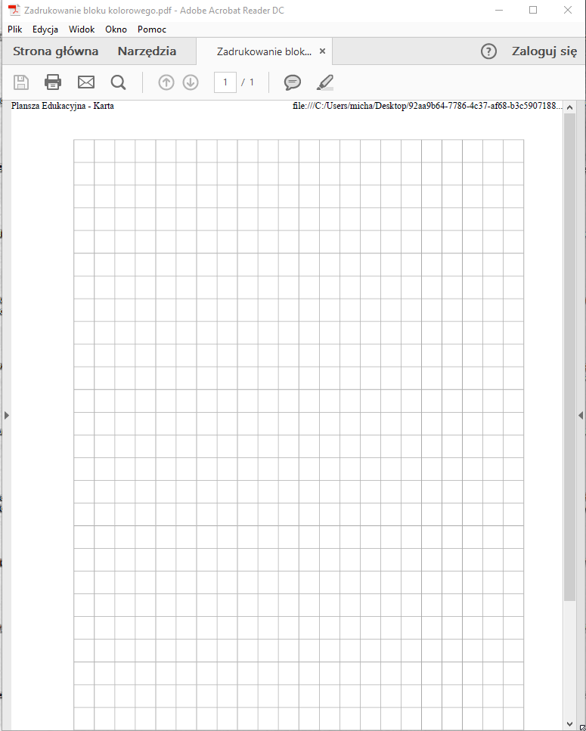Viewport: 586px width, 731px height.
Task: Click the Zaloguj się sign-in button
Action: click(x=544, y=51)
